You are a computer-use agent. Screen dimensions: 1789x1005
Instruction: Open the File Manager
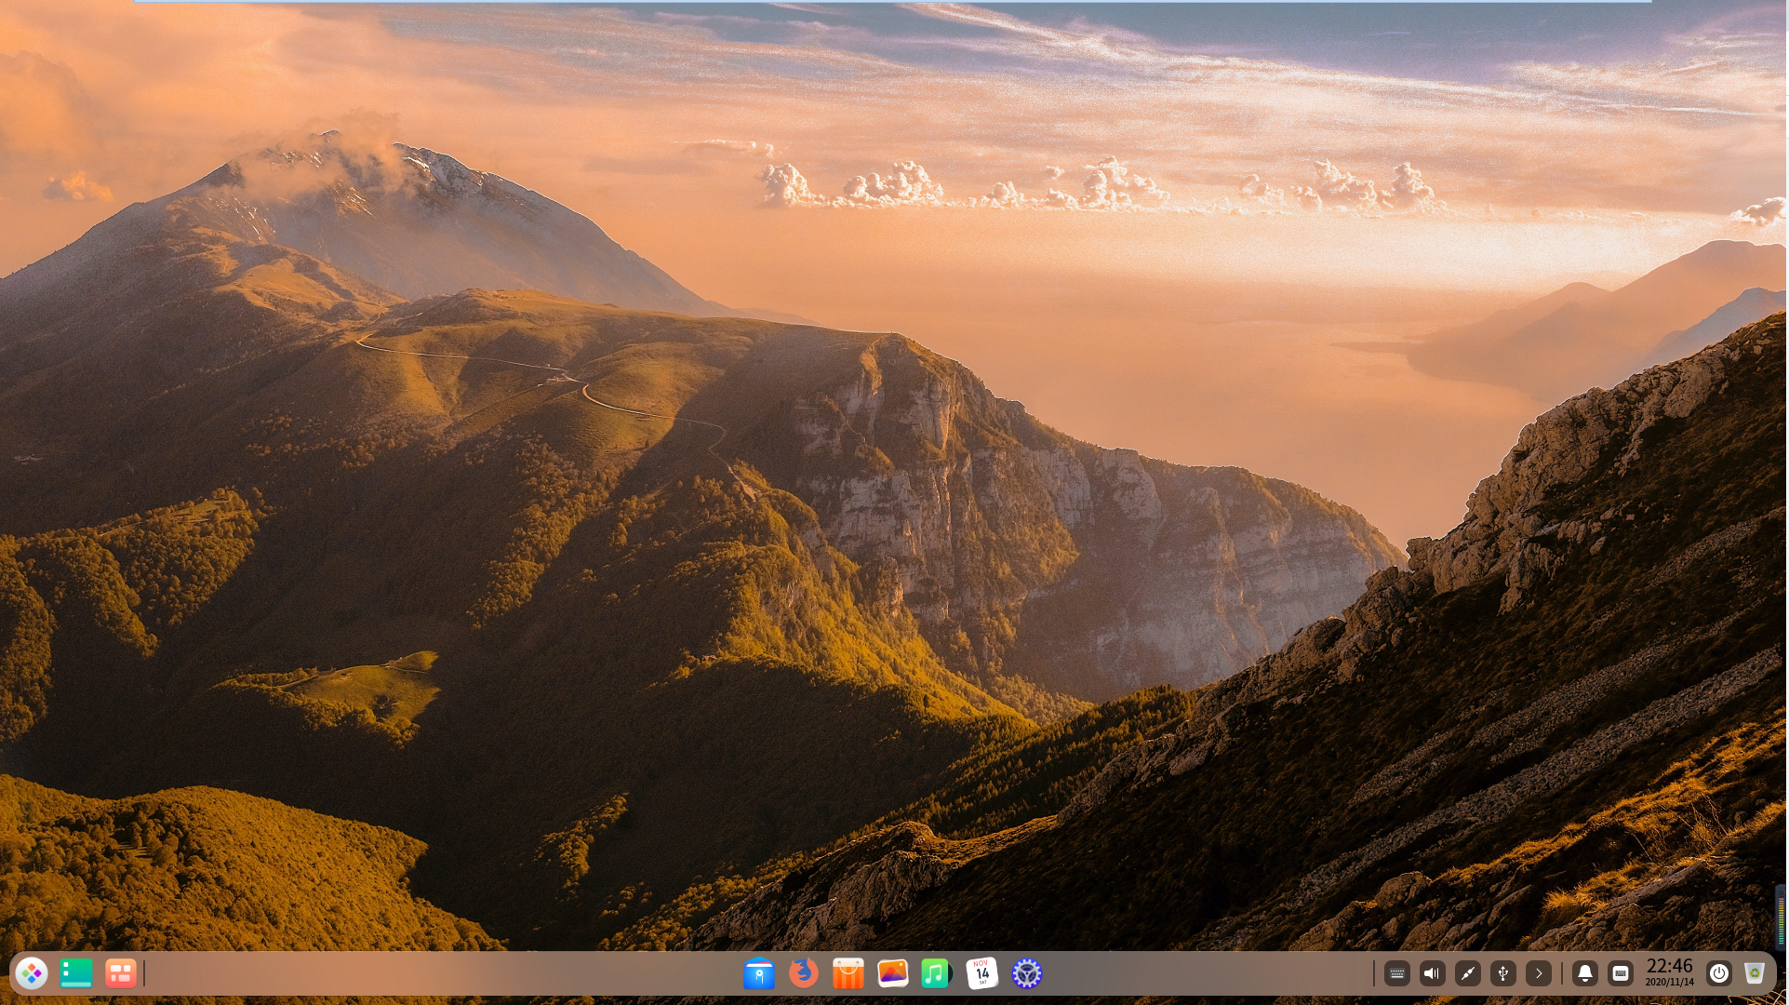click(x=760, y=973)
